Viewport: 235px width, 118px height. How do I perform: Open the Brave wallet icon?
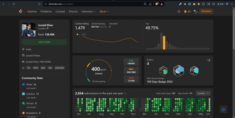[214, 4]
